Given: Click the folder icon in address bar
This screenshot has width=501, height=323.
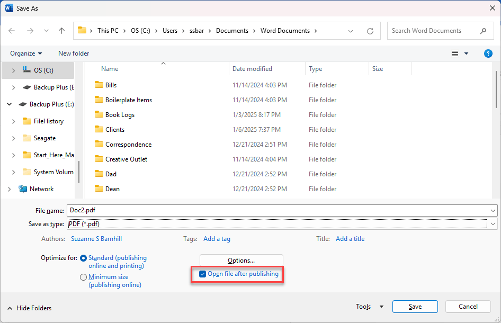Looking at the screenshot, I should 82,30.
